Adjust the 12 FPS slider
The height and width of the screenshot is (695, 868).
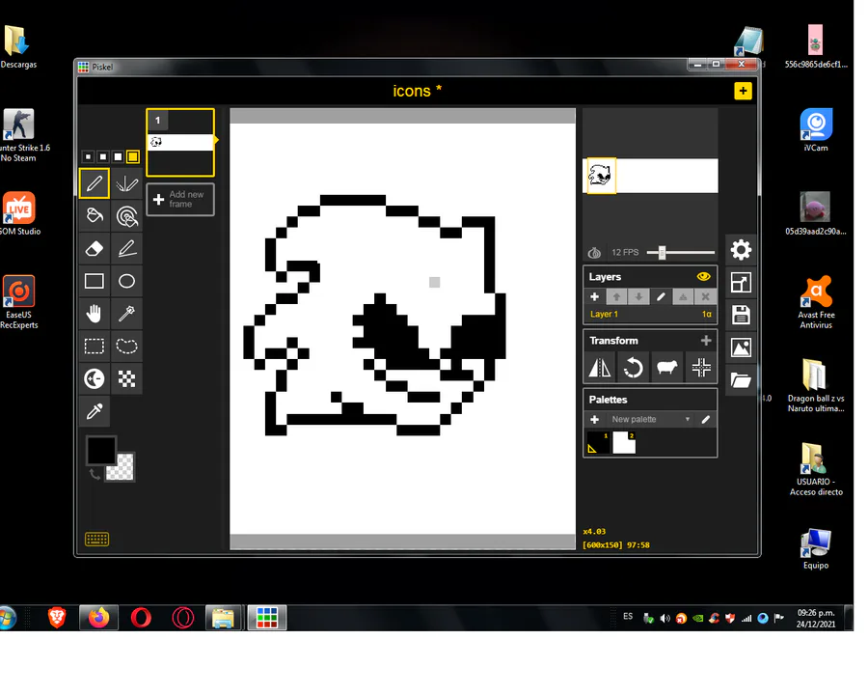(680, 253)
